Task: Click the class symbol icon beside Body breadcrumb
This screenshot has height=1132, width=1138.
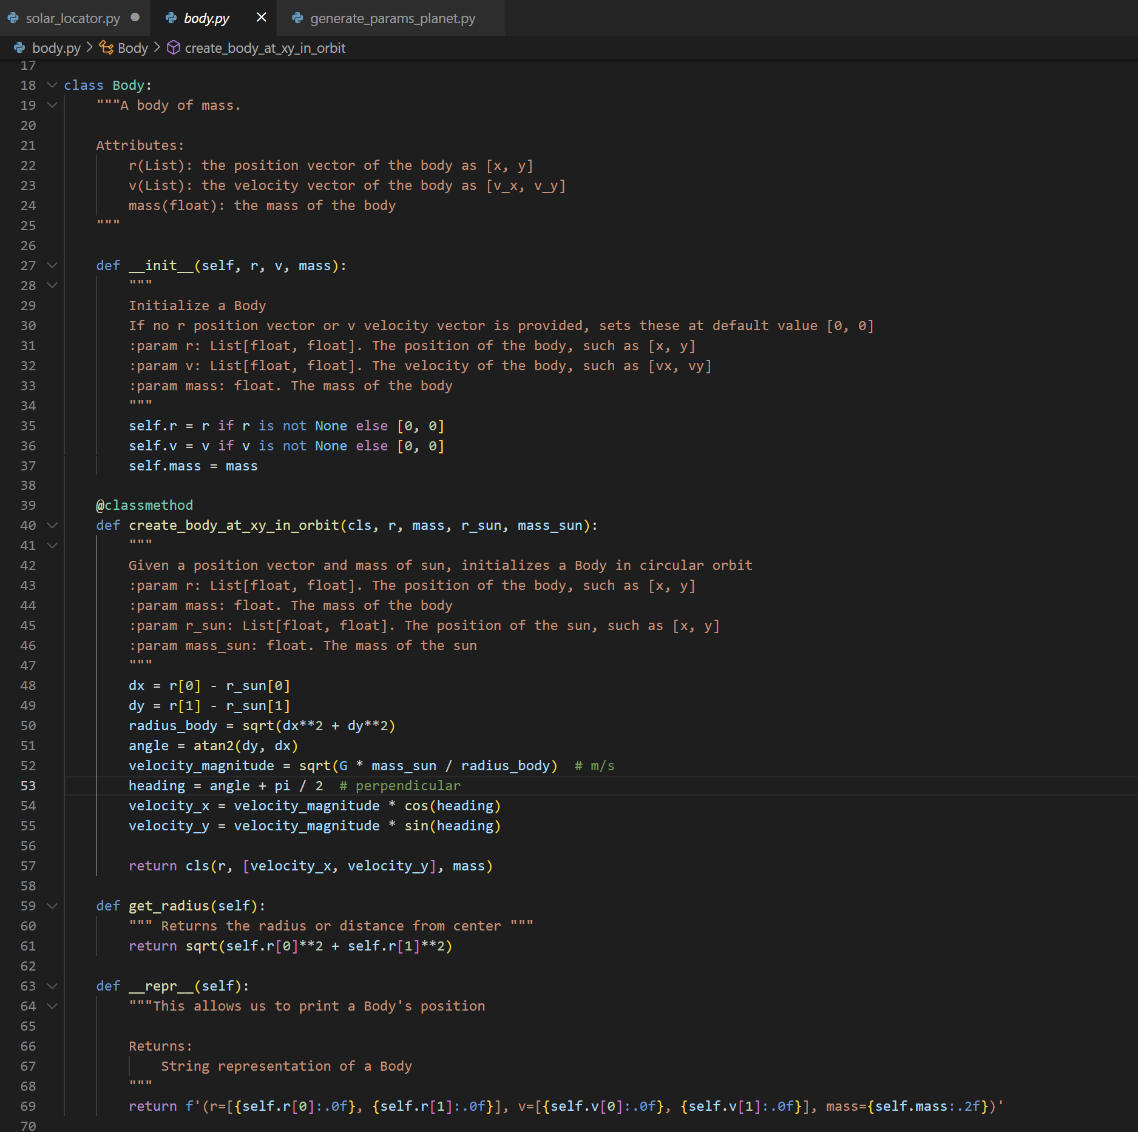Action: click(106, 47)
